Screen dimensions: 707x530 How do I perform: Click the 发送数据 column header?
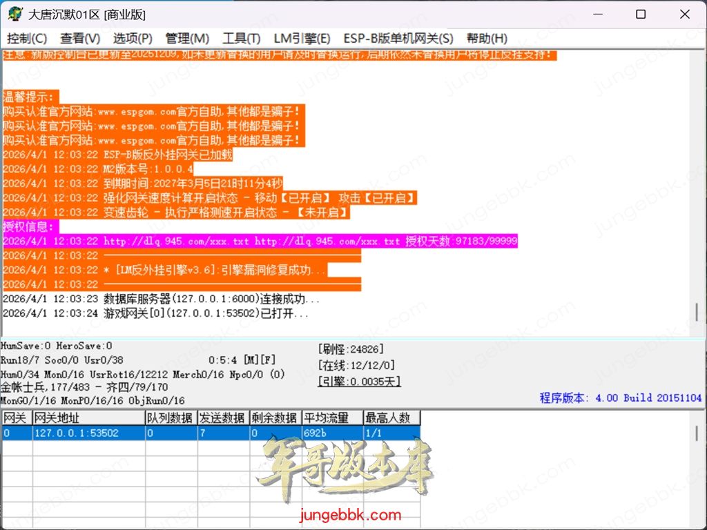[x=222, y=418]
